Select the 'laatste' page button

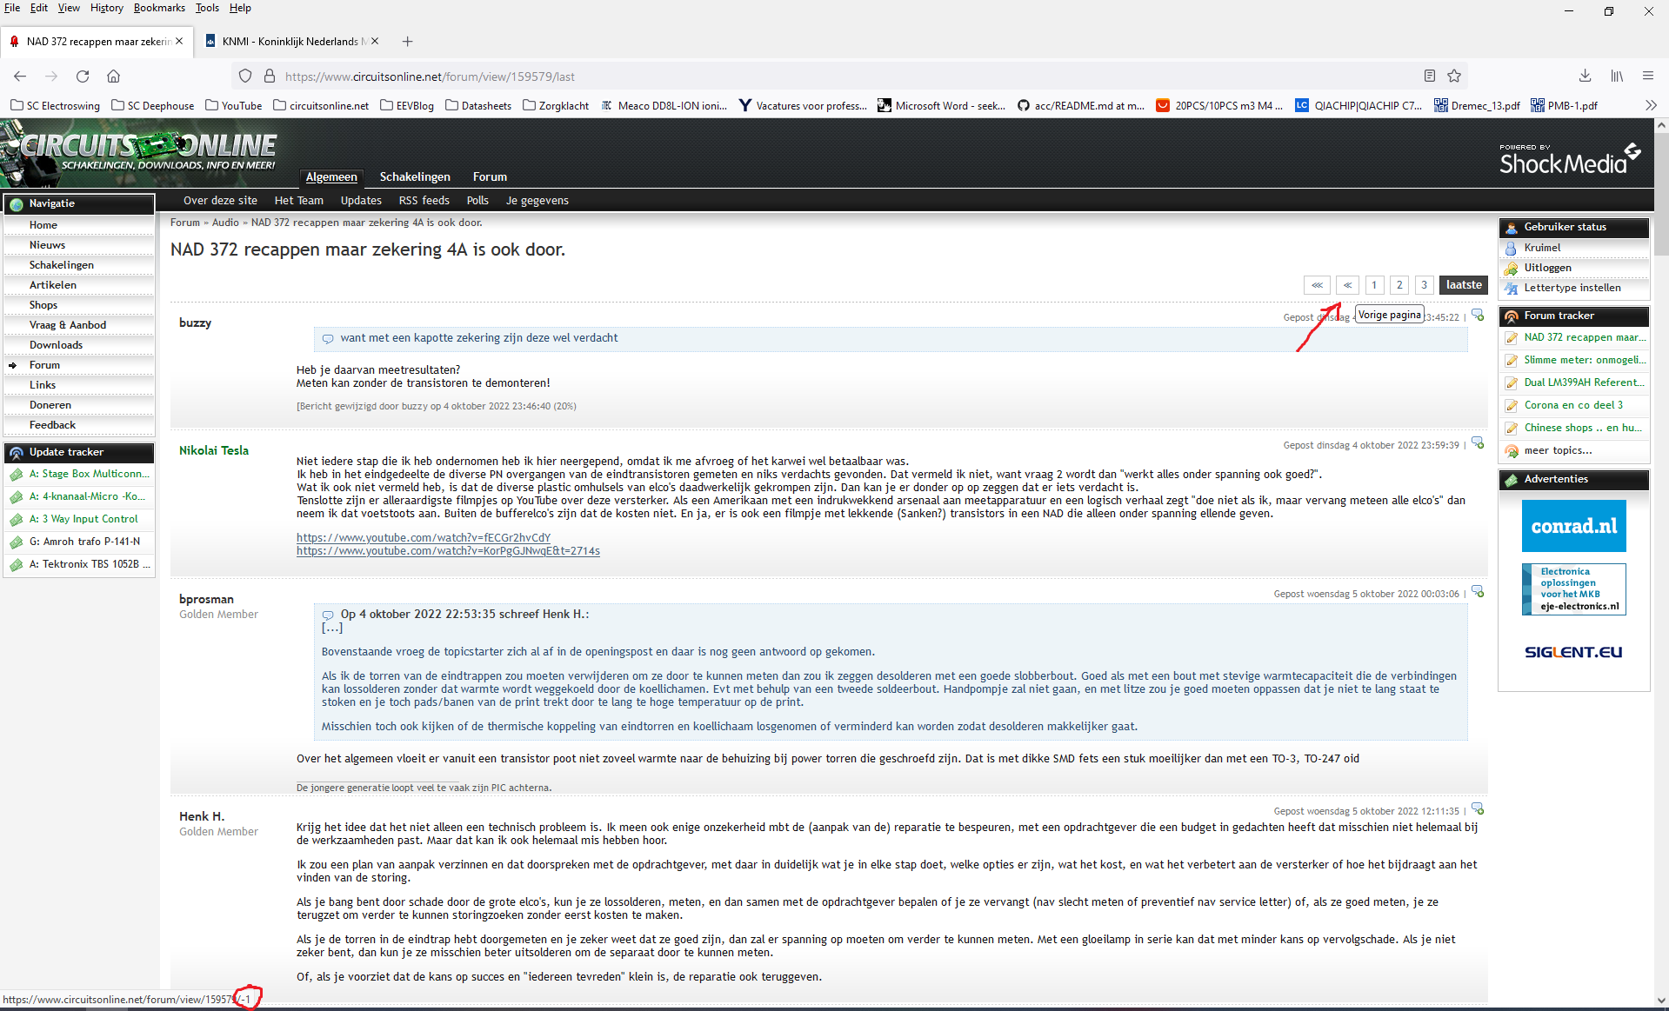[1464, 285]
